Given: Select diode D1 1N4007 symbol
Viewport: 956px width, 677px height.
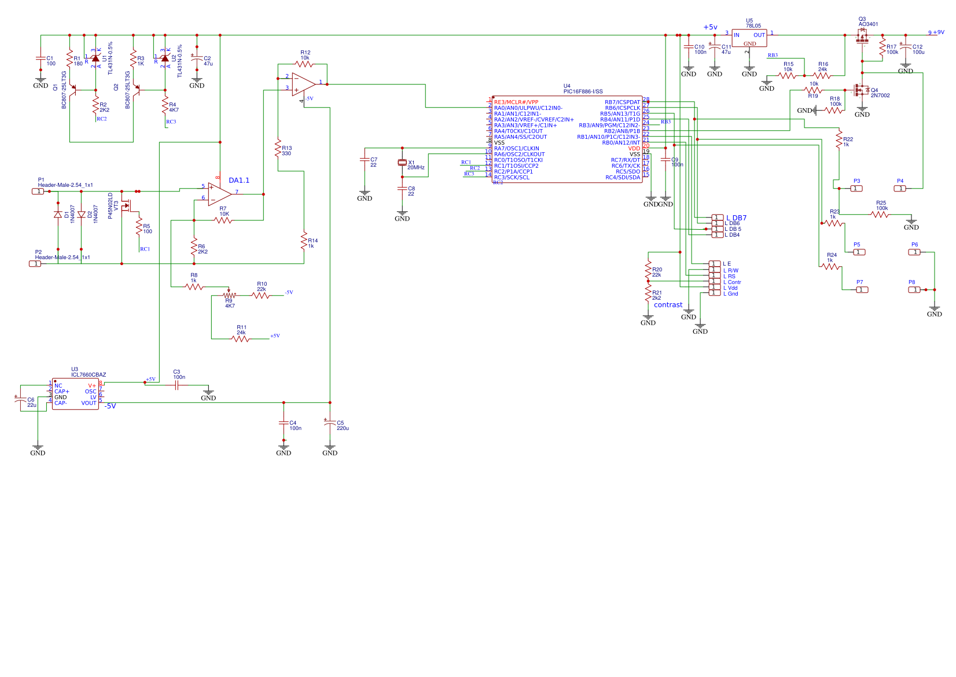Looking at the screenshot, I should click(58, 214).
